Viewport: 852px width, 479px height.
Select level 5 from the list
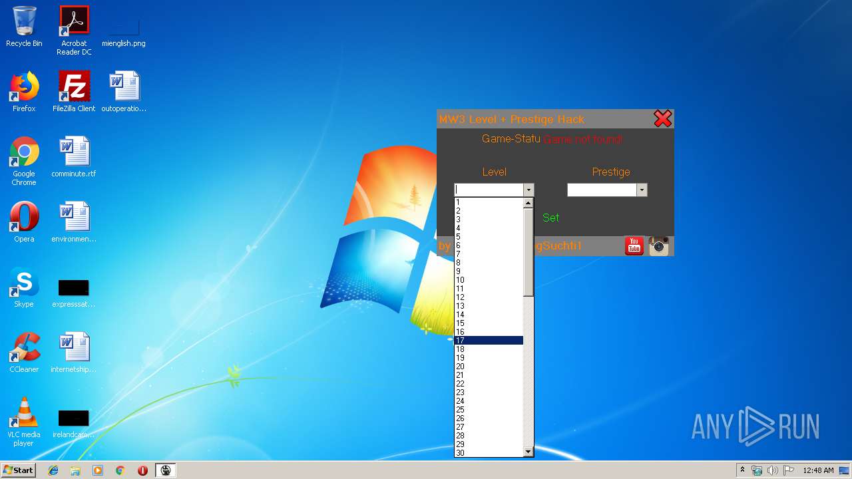(x=489, y=237)
